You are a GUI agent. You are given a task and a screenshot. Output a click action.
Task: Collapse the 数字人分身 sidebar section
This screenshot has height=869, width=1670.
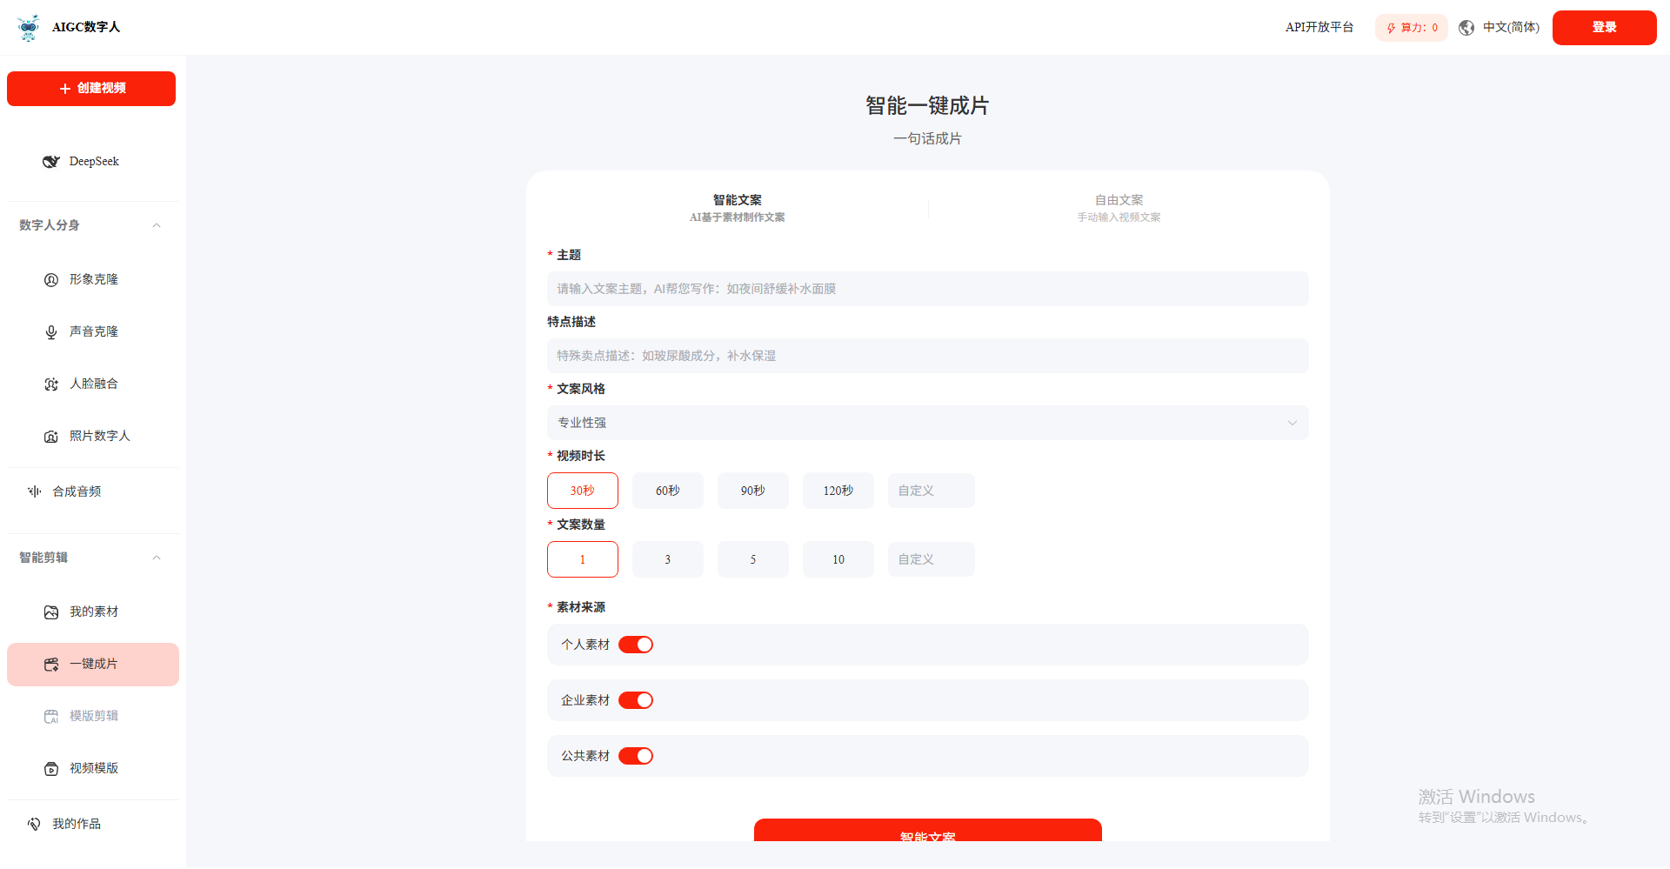pyautogui.click(x=157, y=225)
